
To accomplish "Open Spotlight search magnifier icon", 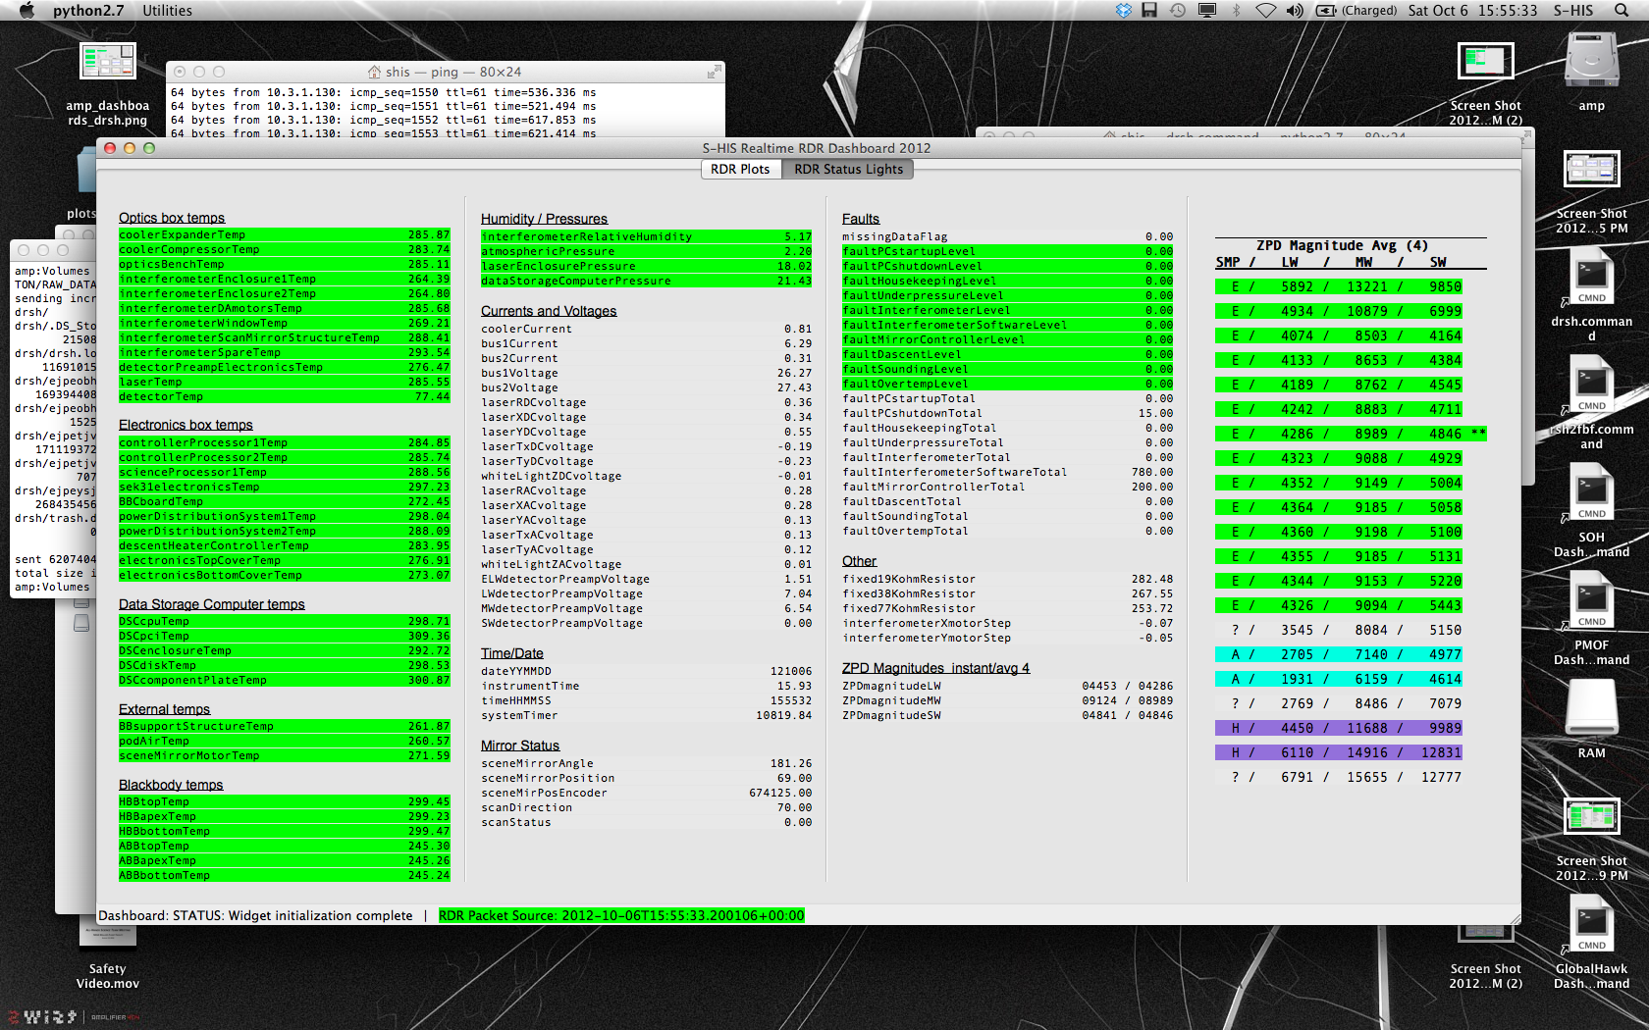I will point(1621,11).
